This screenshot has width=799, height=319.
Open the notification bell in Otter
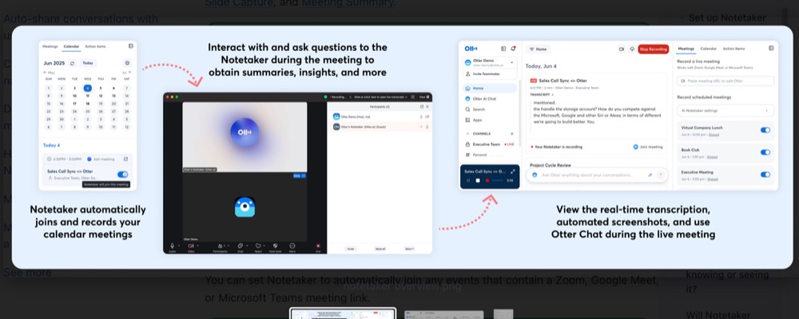(x=513, y=49)
